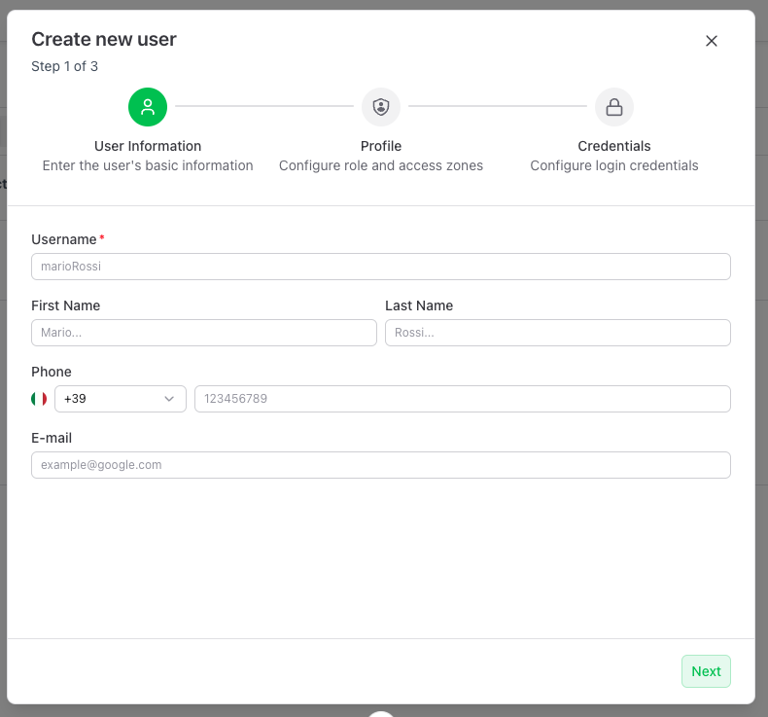Close the Create new user dialog
The image size is (768, 717).
tap(712, 41)
